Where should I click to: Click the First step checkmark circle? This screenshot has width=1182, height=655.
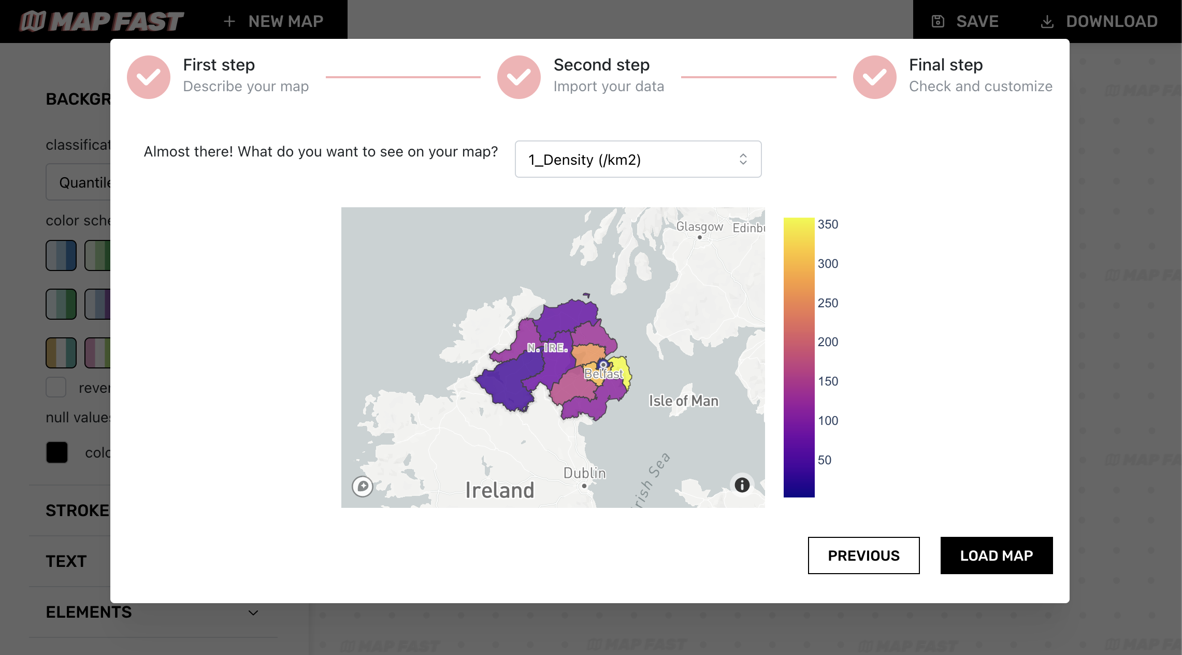click(149, 77)
